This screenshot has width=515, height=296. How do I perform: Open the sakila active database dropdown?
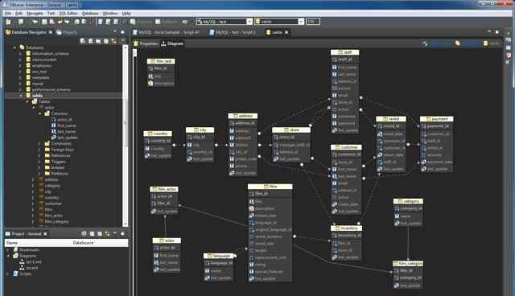[x=301, y=22]
